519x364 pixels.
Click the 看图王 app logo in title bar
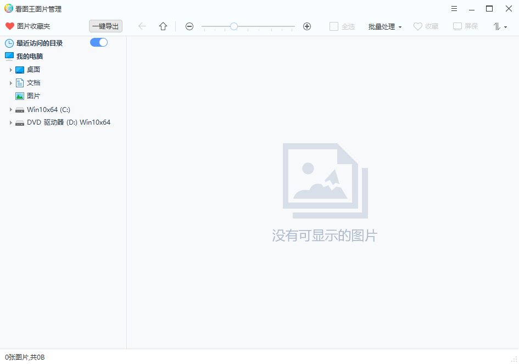7,8
